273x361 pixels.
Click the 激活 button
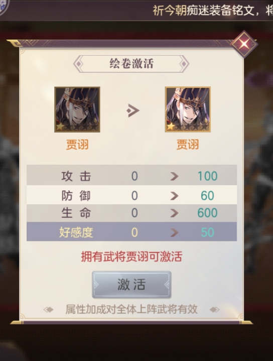(131, 285)
